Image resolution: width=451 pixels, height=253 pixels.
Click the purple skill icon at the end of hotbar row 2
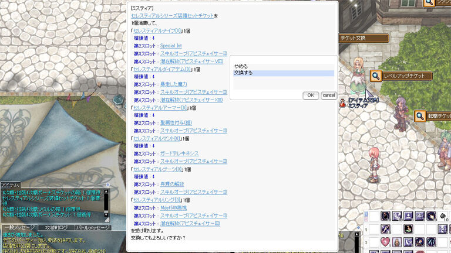click(443, 229)
